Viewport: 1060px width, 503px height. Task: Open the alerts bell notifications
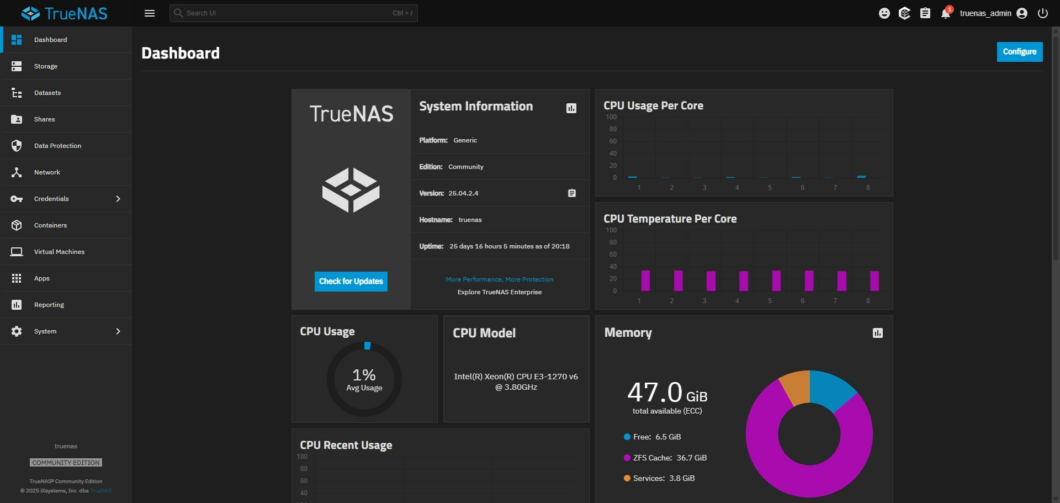946,13
